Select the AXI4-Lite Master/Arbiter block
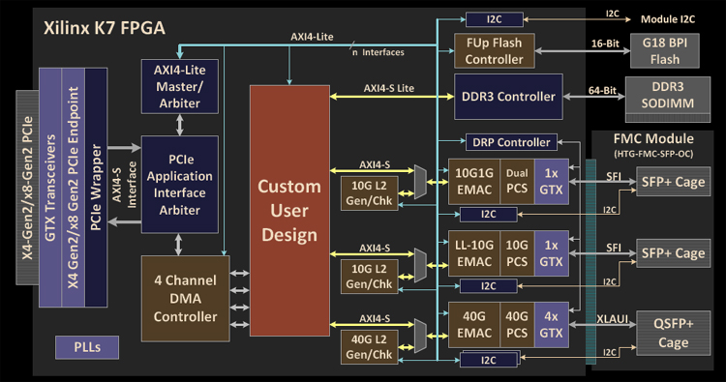This screenshot has width=726, height=382. [180, 86]
